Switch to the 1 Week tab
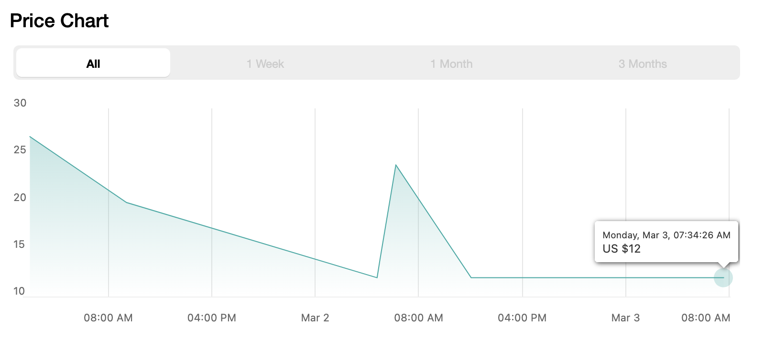 pos(265,64)
